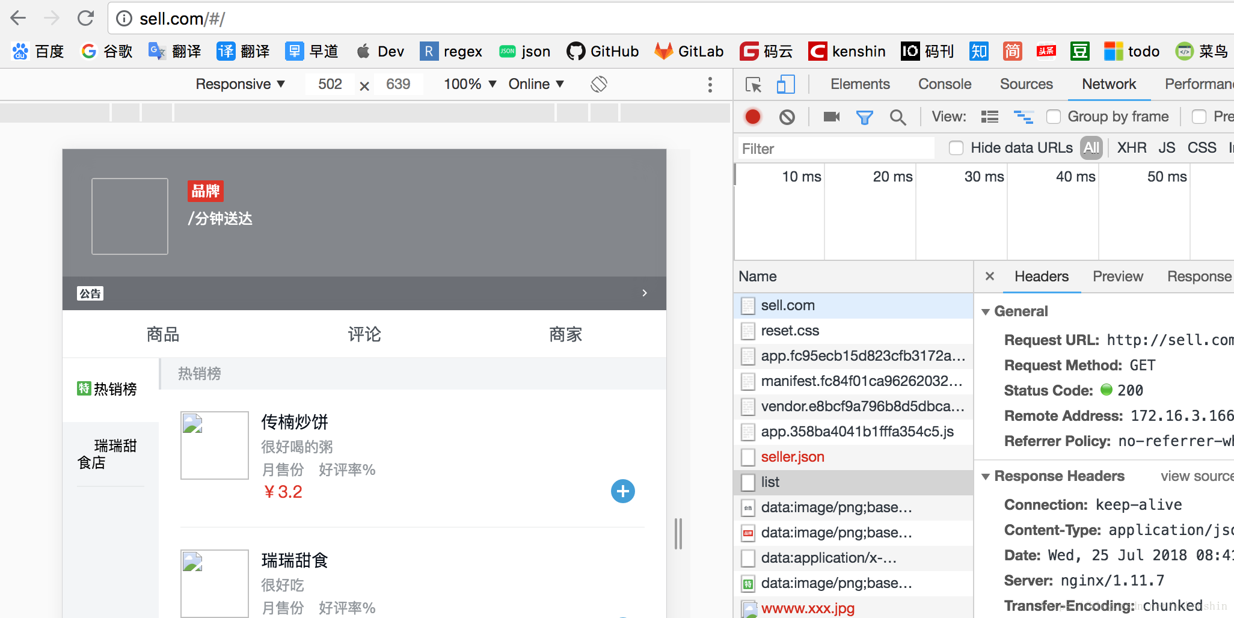Open the 100% zoom dropdown
Viewport: 1234px width, 618px height.
470,84
